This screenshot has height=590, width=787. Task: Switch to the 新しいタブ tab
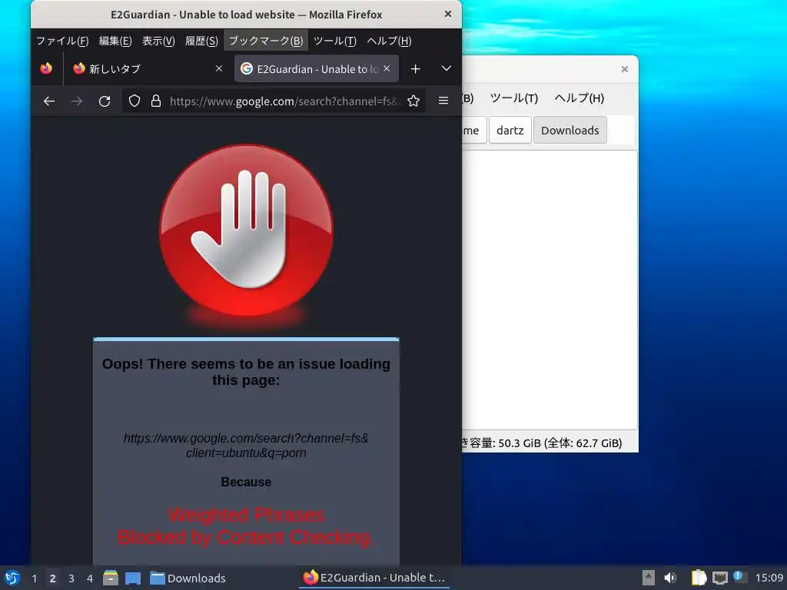click(147, 68)
